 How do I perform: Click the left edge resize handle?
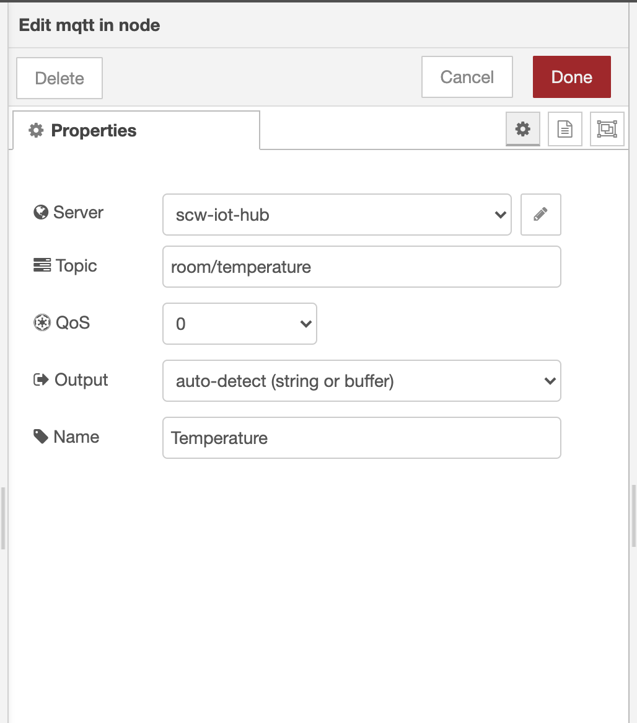pyautogui.click(x=3, y=518)
